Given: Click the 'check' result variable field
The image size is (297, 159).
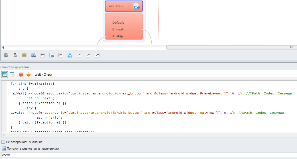Looking at the screenshot, I should (x=149, y=155).
